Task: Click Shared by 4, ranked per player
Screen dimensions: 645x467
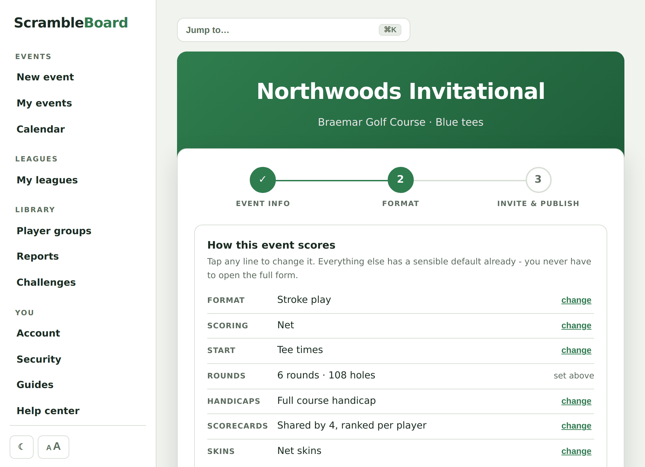Action: pos(352,425)
